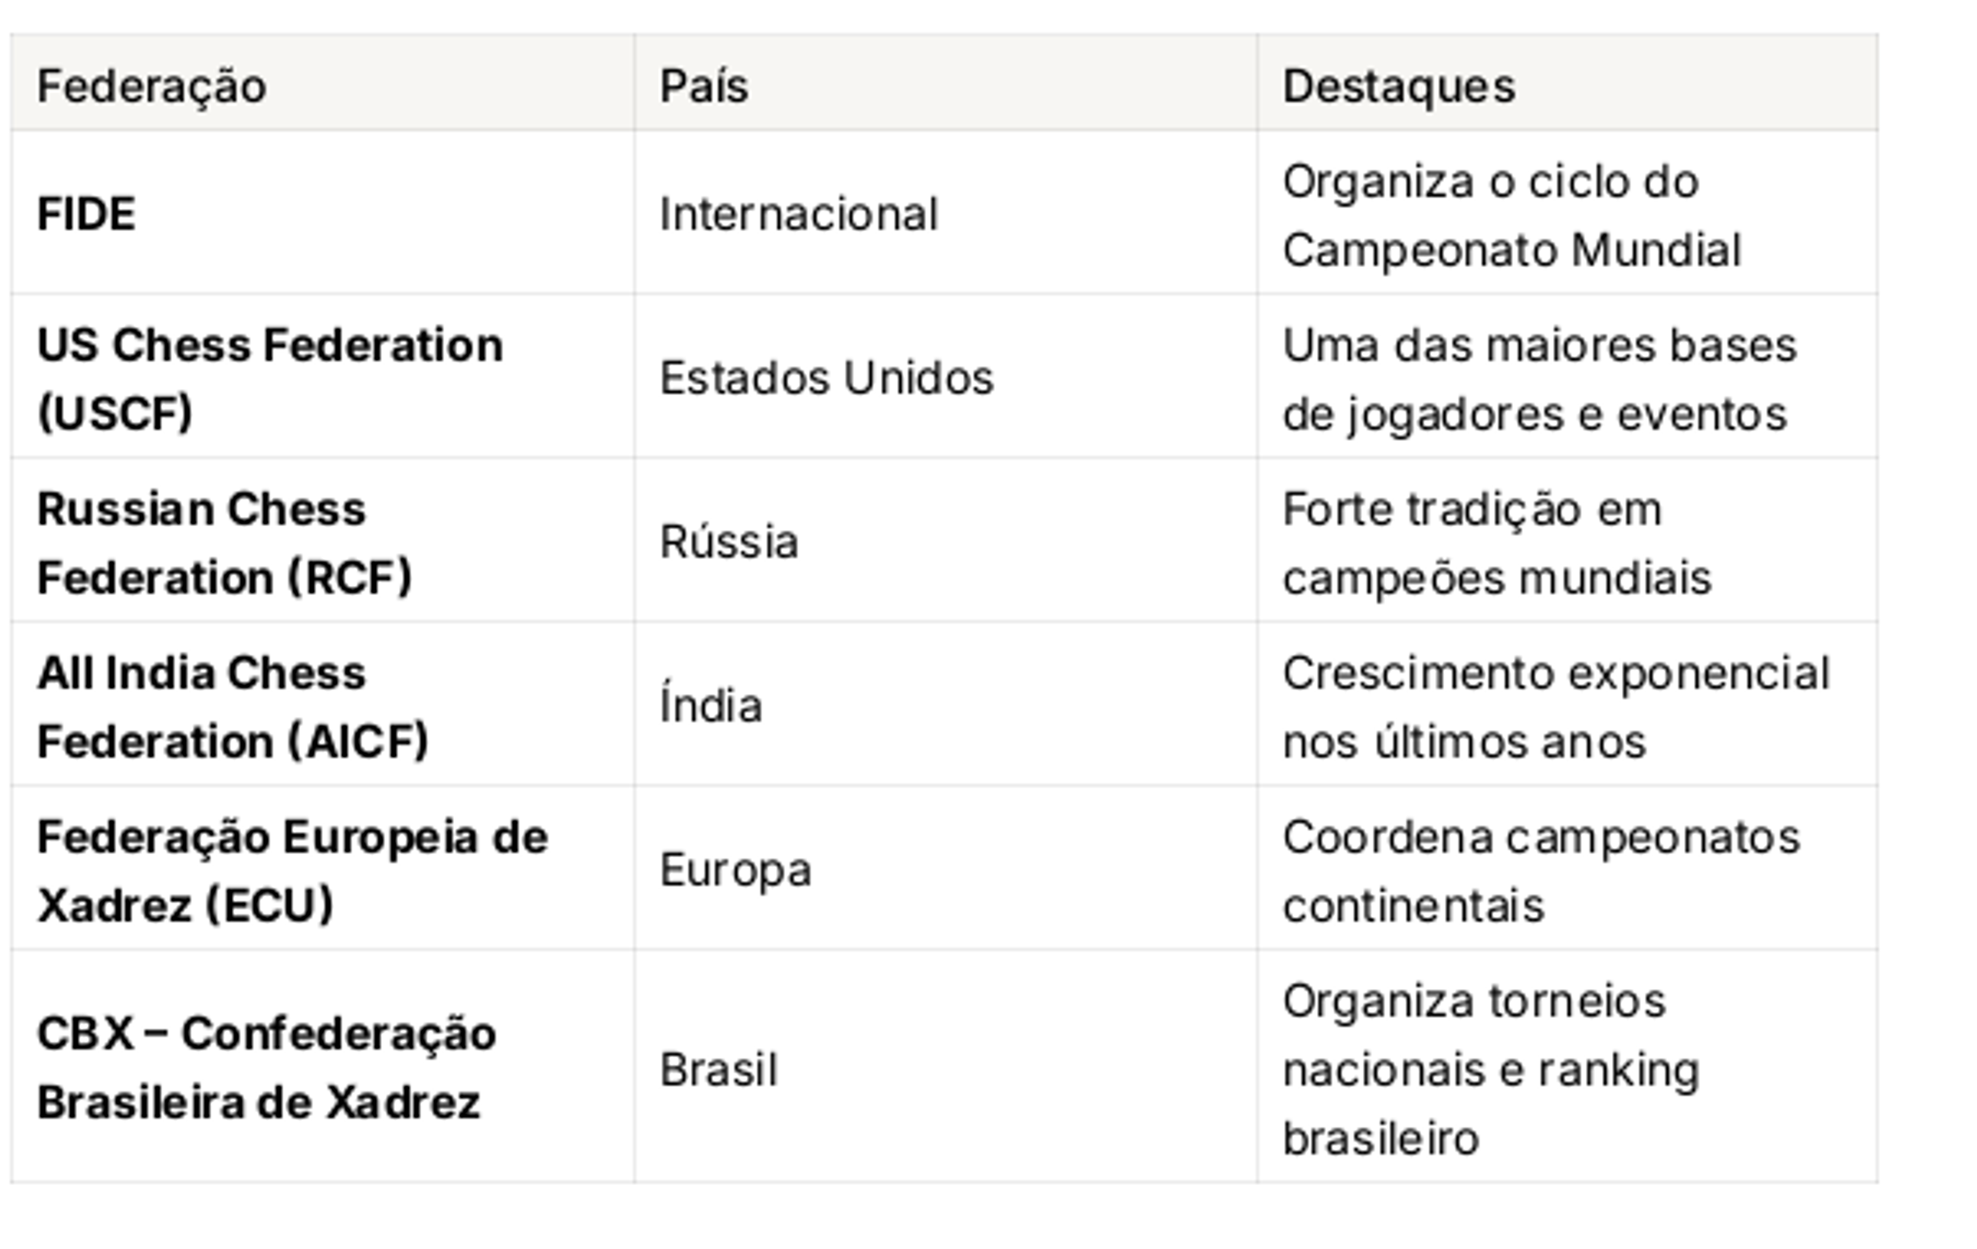Select the Federação Europeia de Xadrez cell
This screenshot has height=1249, width=1977.
(x=323, y=868)
